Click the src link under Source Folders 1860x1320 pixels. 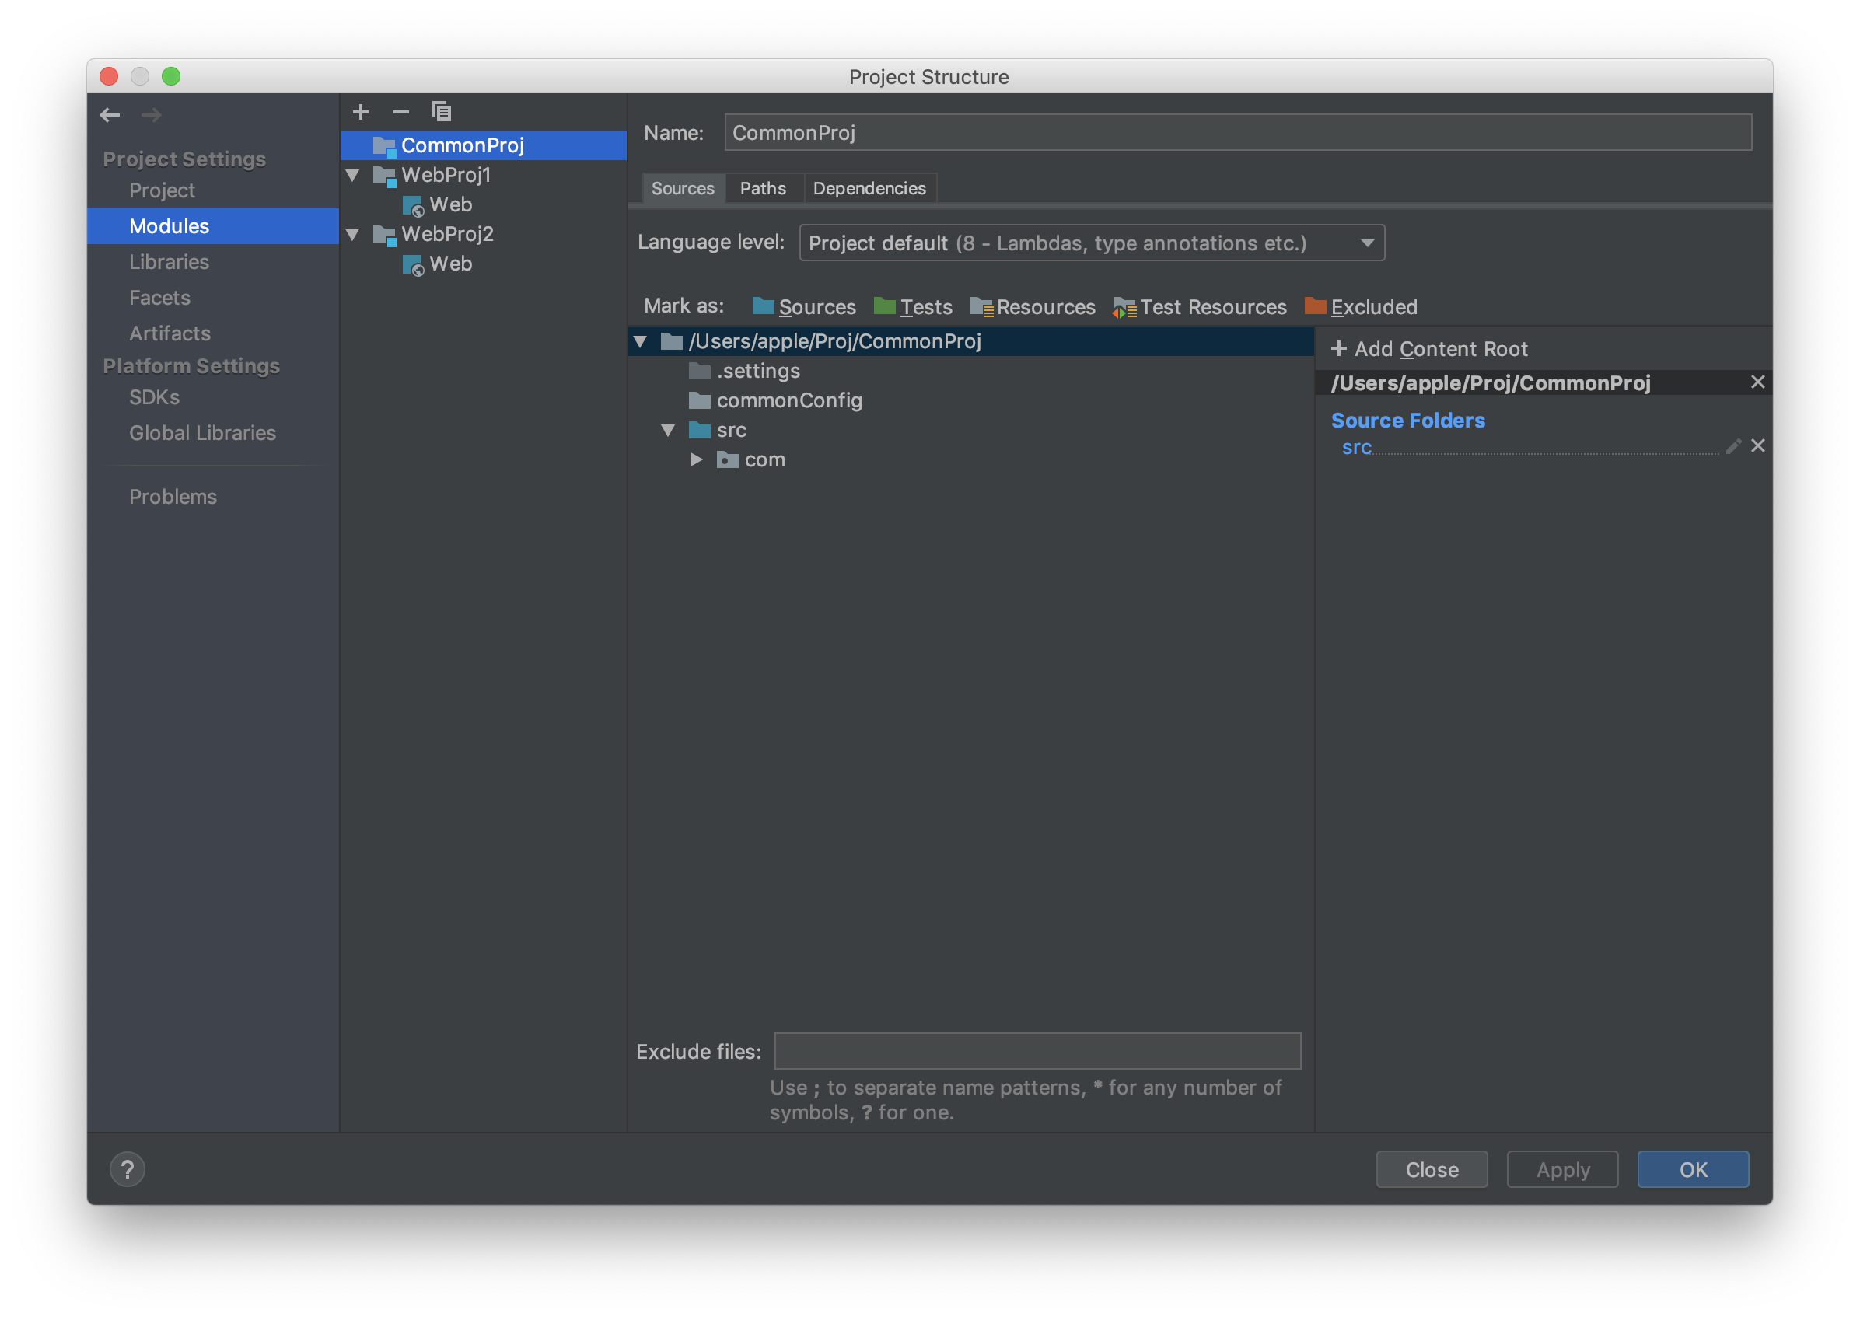(x=1356, y=447)
